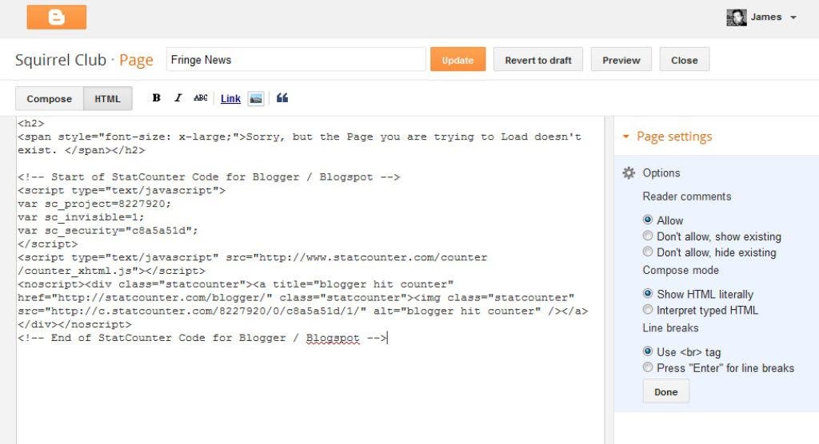The height and width of the screenshot is (444, 819).
Task: Click James profile avatar picture
Action: [x=736, y=18]
